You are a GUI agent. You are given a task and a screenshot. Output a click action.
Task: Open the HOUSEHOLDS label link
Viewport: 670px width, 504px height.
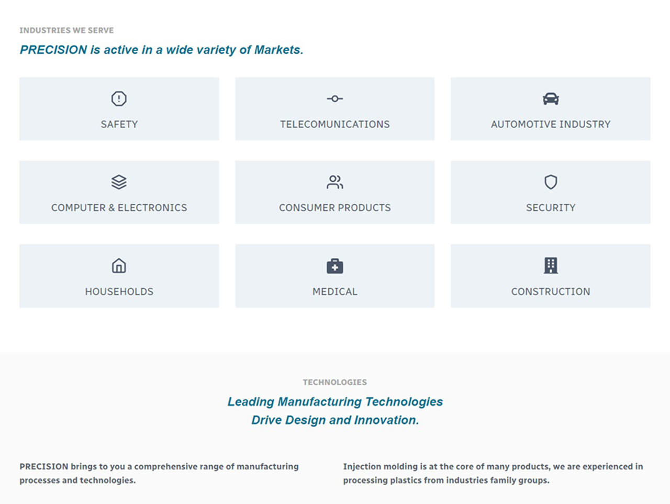(119, 291)
